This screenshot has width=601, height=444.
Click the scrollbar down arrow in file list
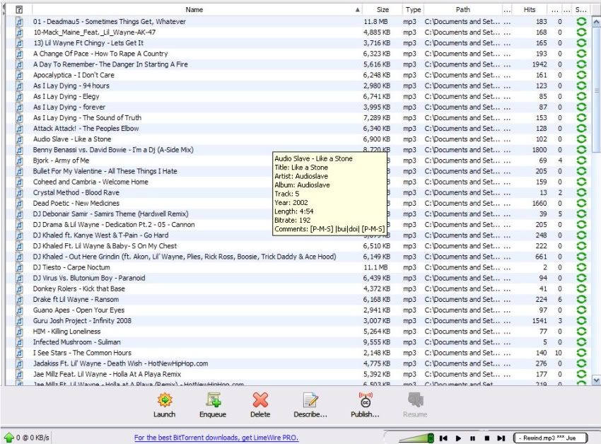coord(595,380)
